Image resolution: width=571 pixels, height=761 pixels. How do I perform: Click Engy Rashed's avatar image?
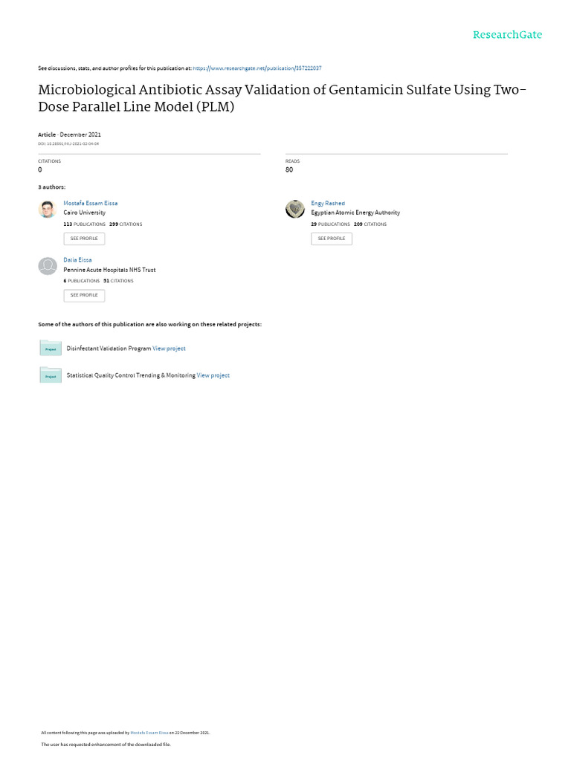pyautogui.click(x=295, y=209)
